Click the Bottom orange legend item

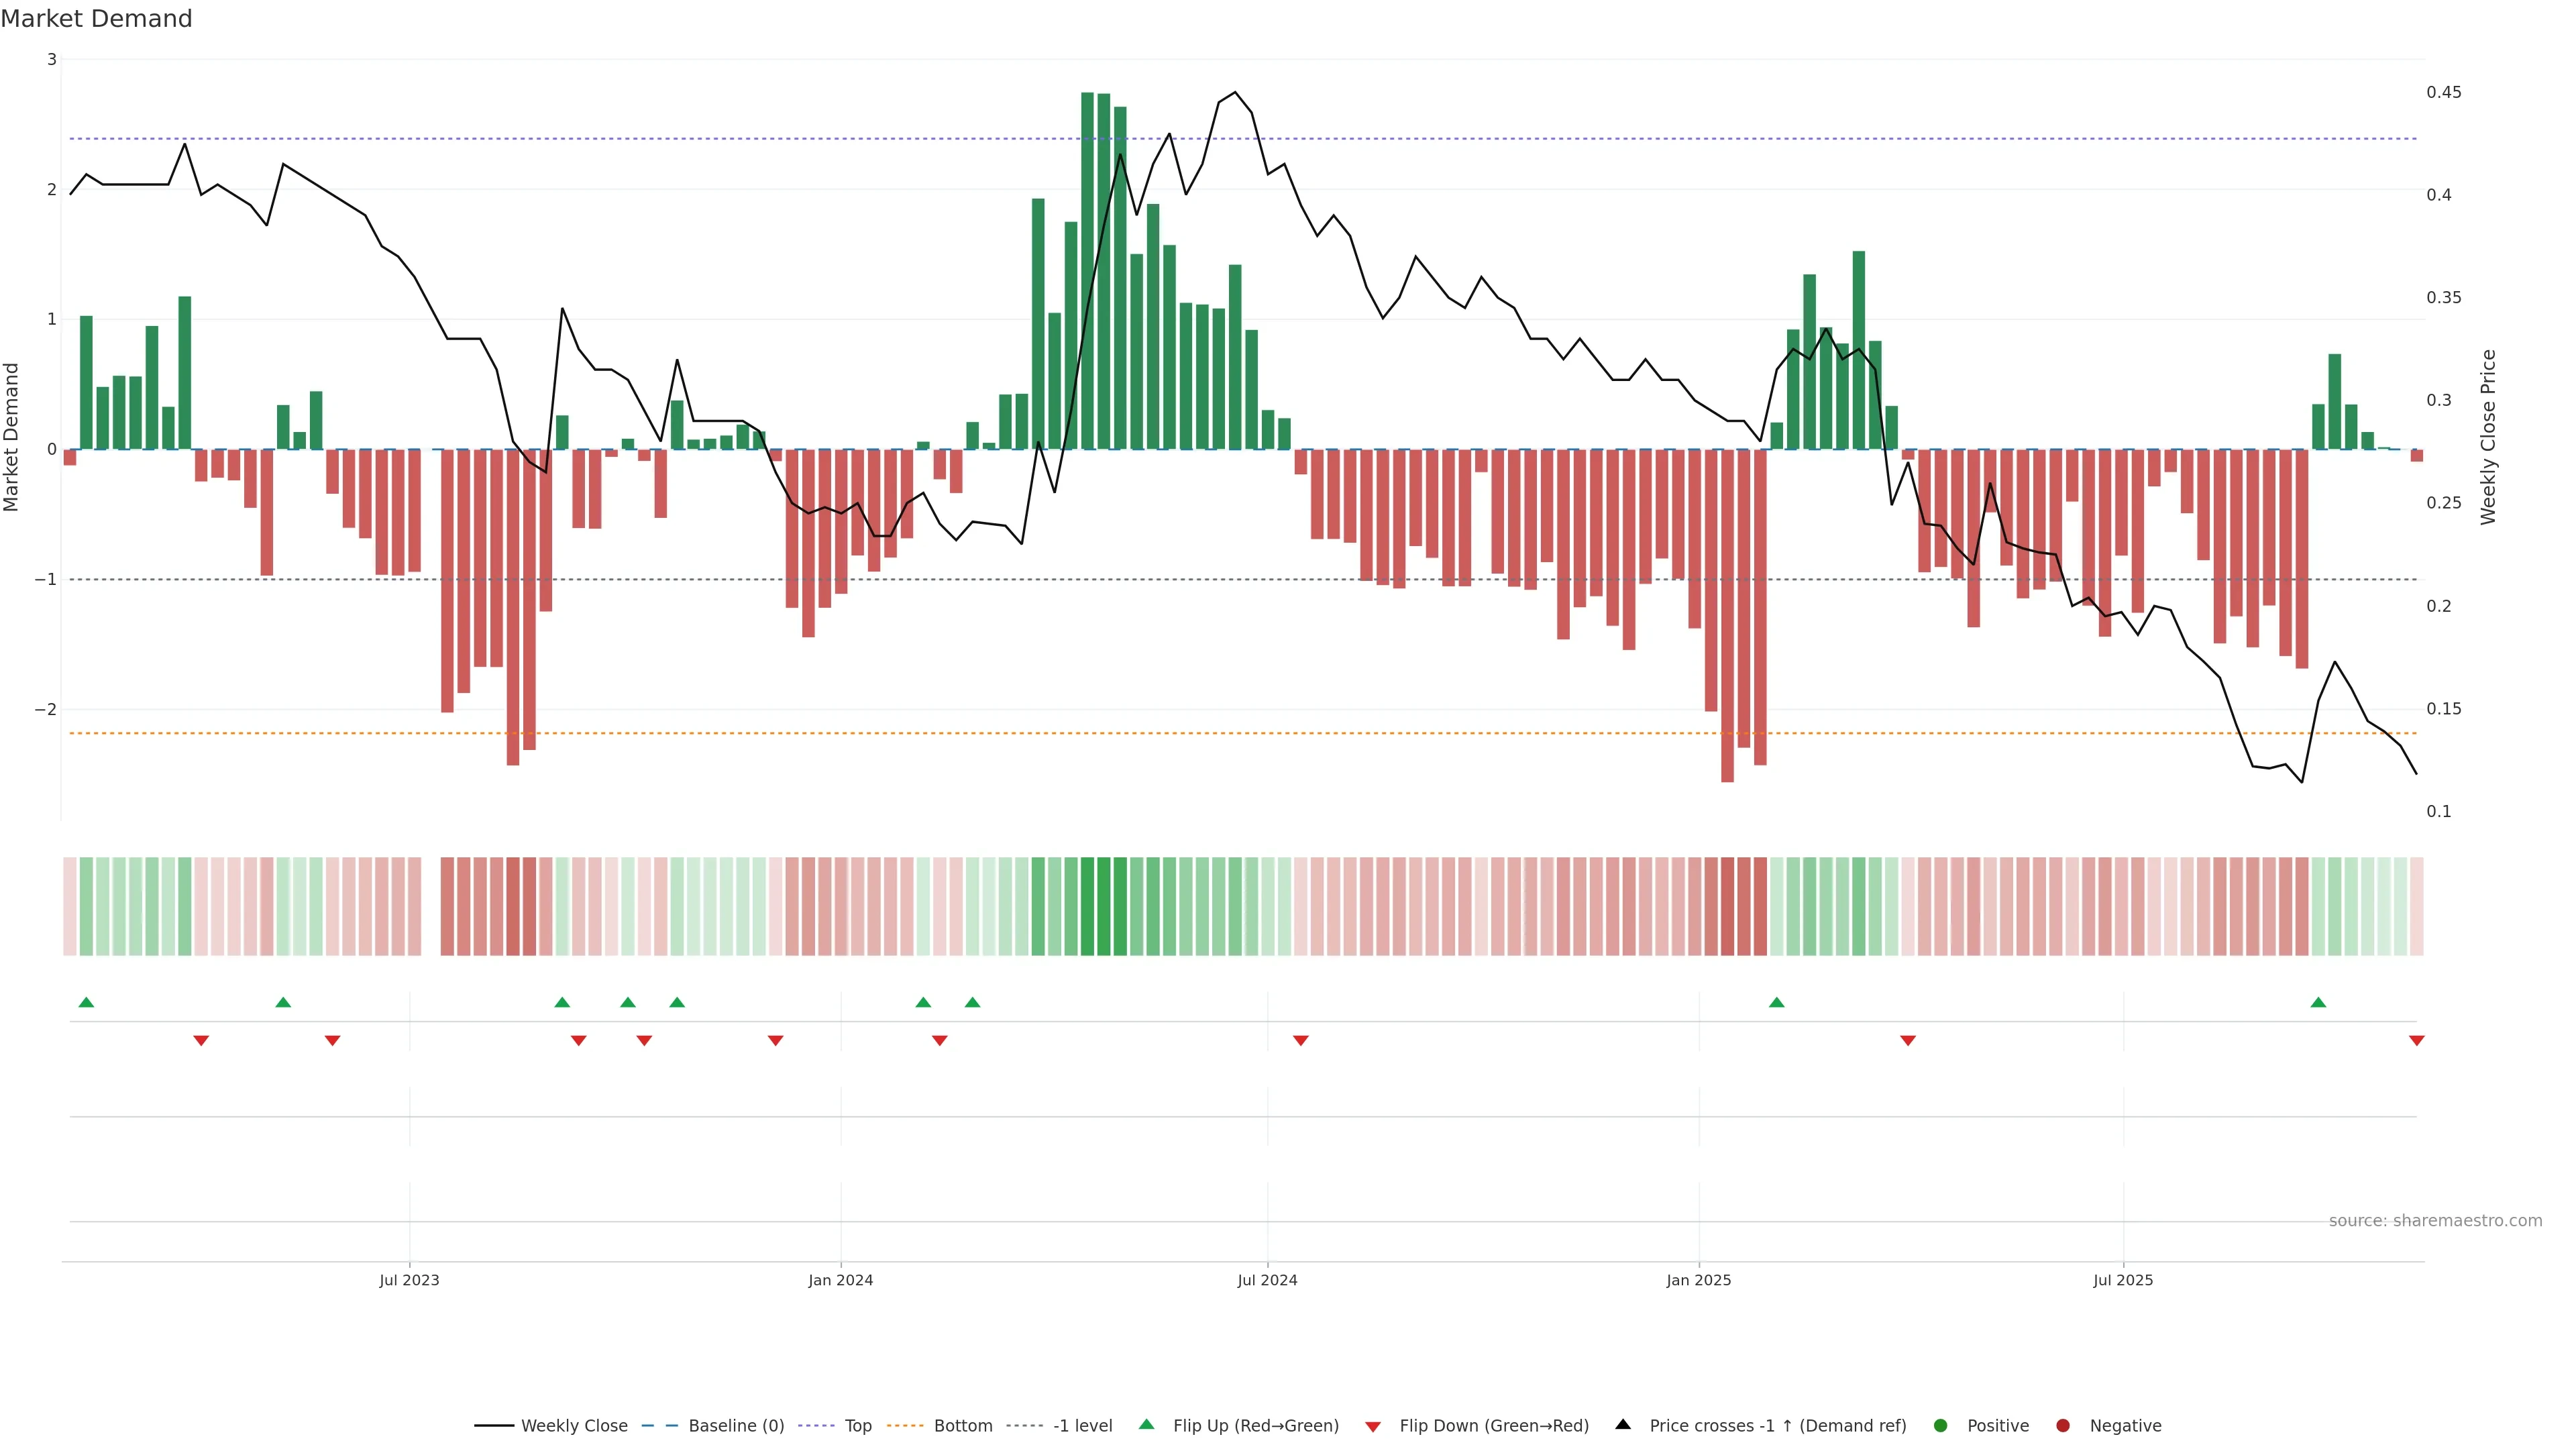point(962,1426)
